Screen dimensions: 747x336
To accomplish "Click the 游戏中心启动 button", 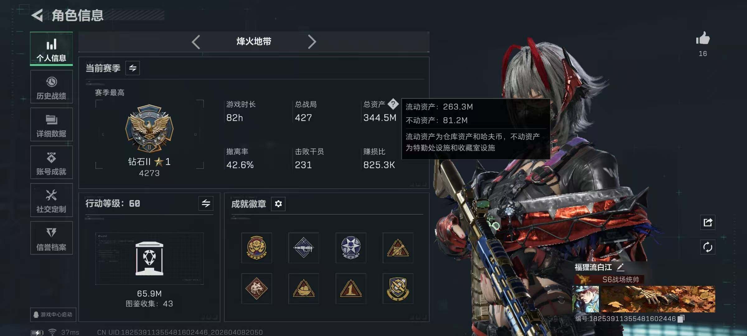I will click(53, 315).
